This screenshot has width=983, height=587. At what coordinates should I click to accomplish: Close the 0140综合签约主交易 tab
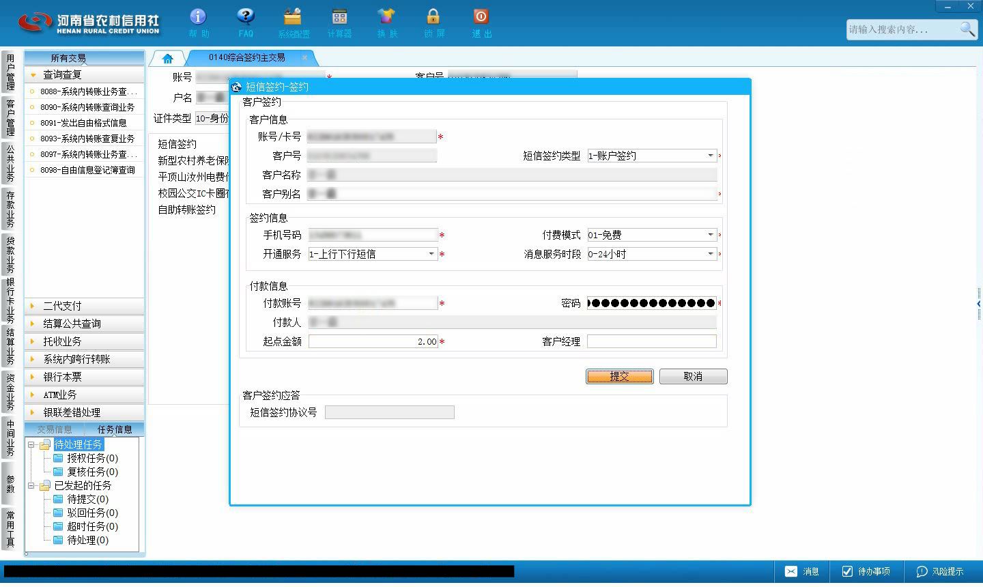(305, 57)
